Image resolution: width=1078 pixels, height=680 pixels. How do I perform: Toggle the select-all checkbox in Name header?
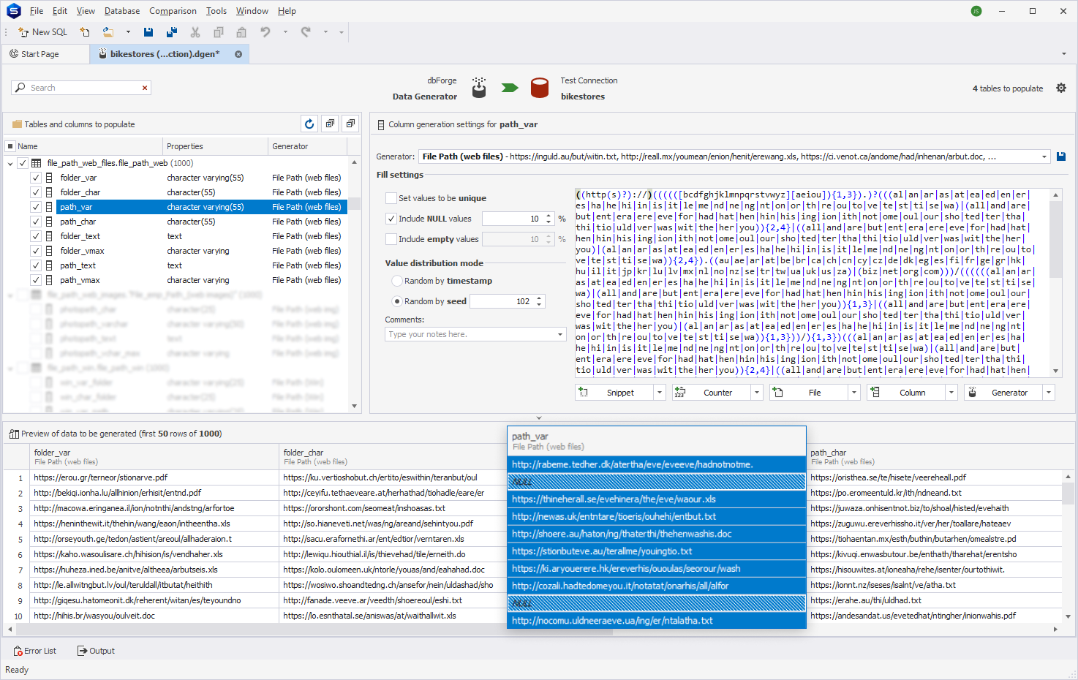coord(10,146)
